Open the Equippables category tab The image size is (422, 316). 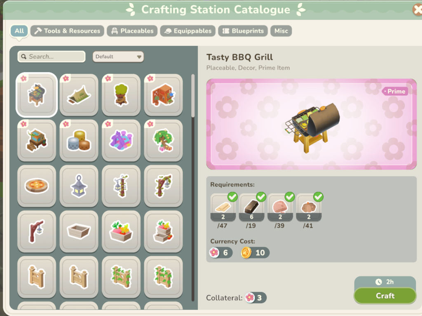(x=188, y=31)
